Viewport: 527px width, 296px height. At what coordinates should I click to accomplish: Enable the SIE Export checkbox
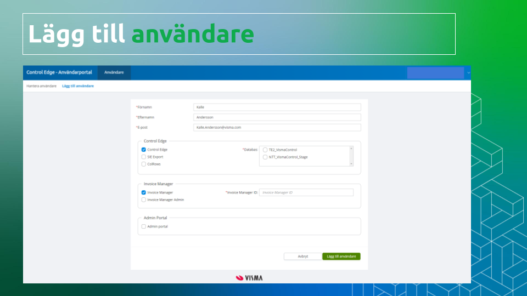coord(143,157)
